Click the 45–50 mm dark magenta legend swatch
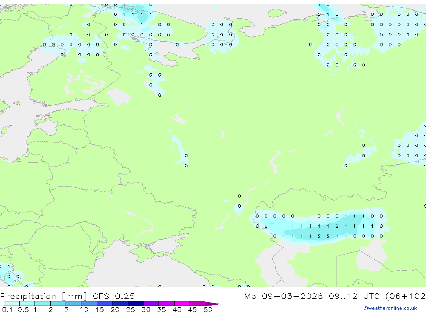 point(198,303)
